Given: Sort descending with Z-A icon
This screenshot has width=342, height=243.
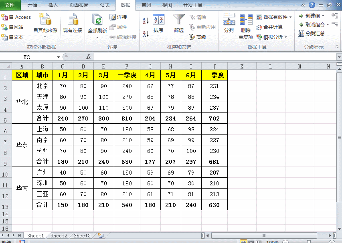Looking at the screenshot, I should tap(146, 34).
